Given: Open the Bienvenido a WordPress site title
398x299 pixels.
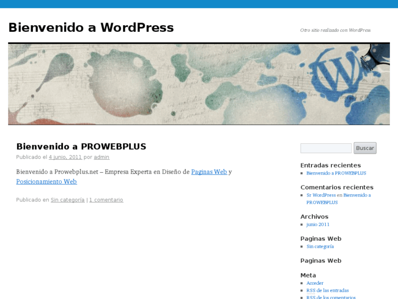Looking at the screenshot, I should click(91, 27).
